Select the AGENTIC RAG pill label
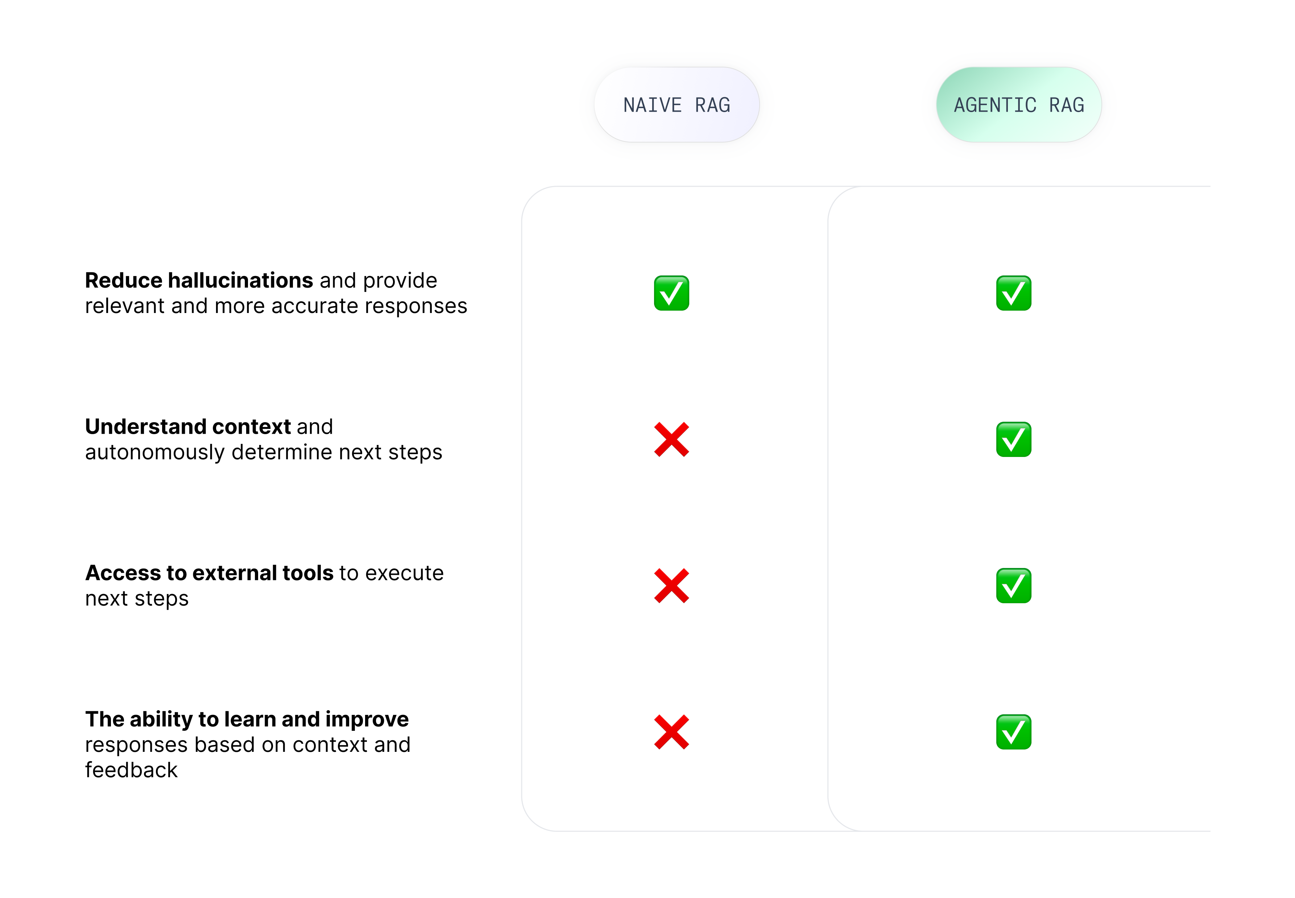The image size is (1295, 898). click(x=1018, y=105)
